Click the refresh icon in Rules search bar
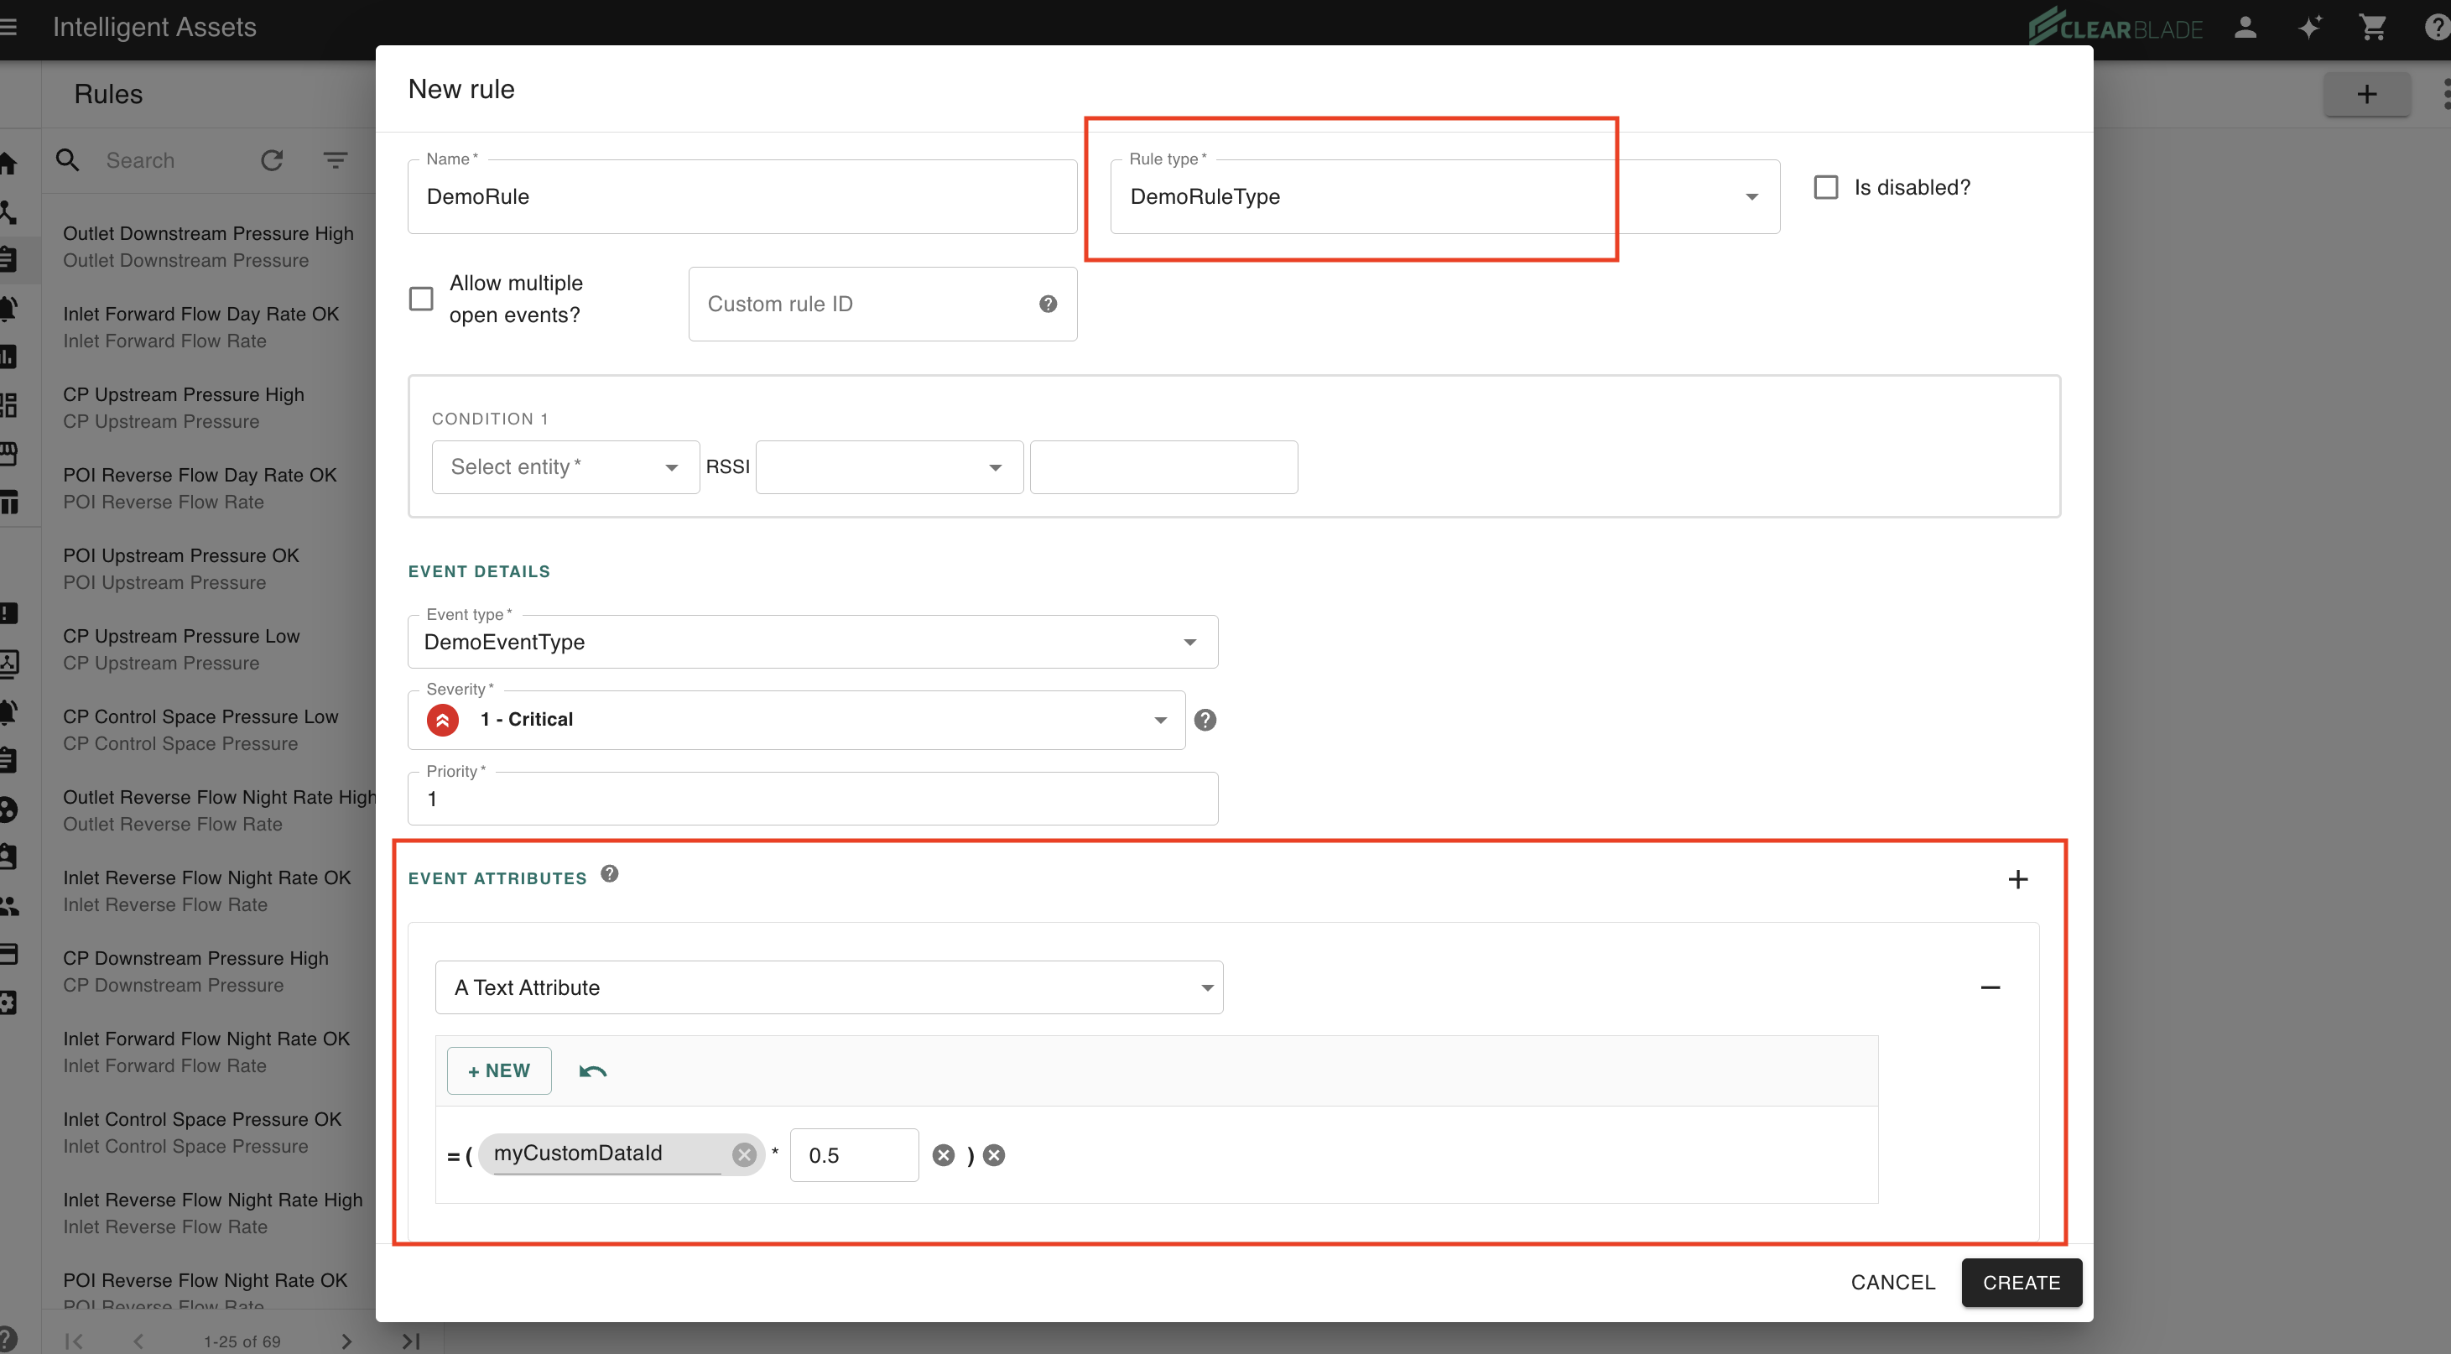The height and width of the screenshot is (1354, 2451). 272,160
